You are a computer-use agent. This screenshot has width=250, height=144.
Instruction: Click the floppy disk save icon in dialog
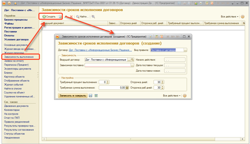(91, 96)
